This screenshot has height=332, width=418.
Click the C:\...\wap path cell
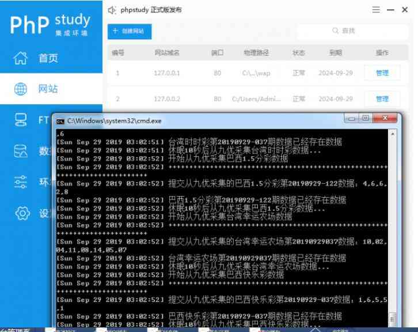(x=256, y=73)
